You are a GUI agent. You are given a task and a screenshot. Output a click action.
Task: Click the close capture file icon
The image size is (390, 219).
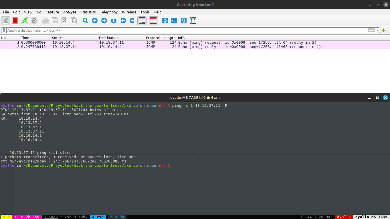click(64, 21)
